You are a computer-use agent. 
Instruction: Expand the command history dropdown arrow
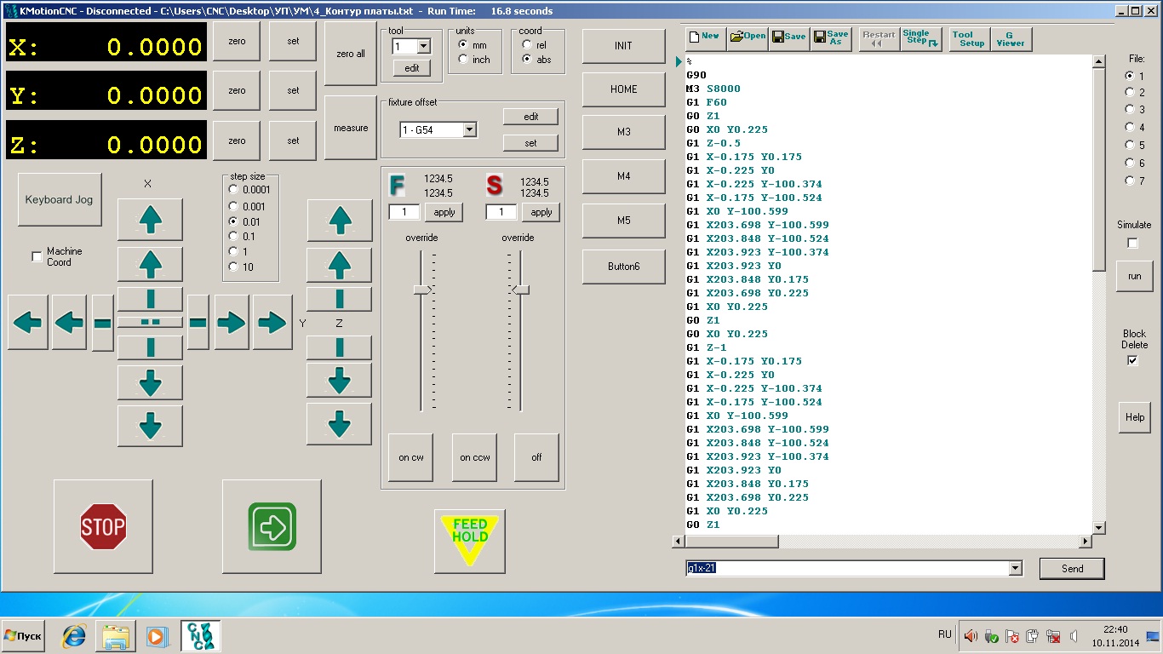tap(1015, 568)
